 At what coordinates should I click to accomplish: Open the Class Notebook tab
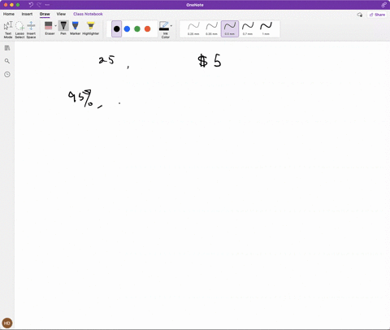[x=88, y=14]
